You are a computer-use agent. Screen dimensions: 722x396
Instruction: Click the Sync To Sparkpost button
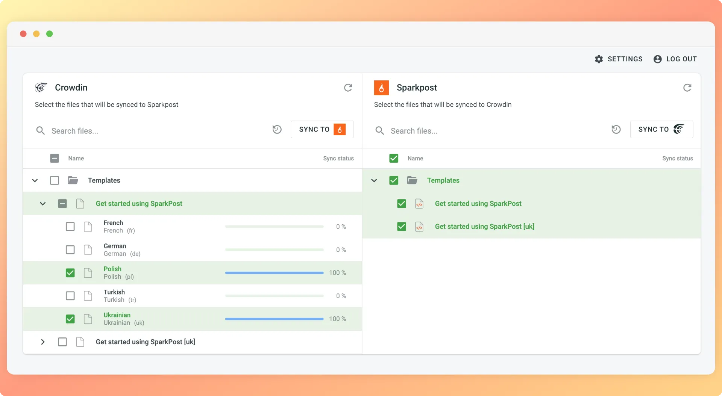(x=322, y=130)
